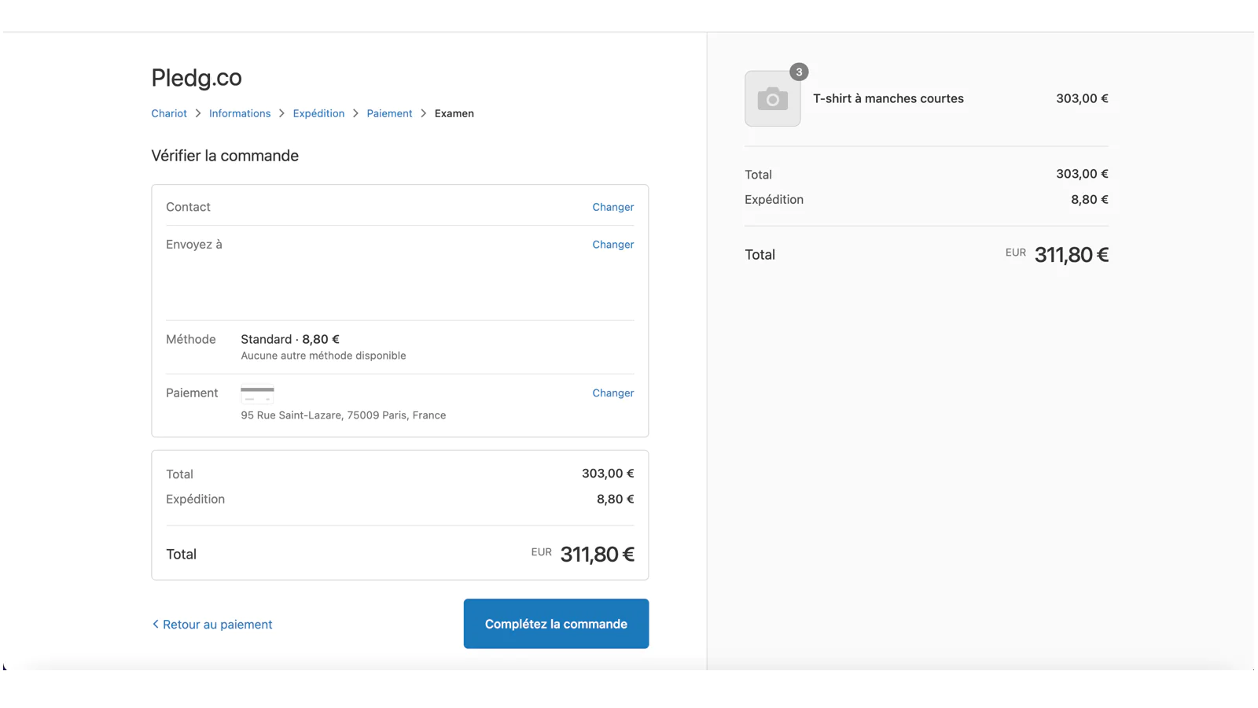
Task: Click the chevron between Expédition and Paiement
Action: (x=355, y=113)
